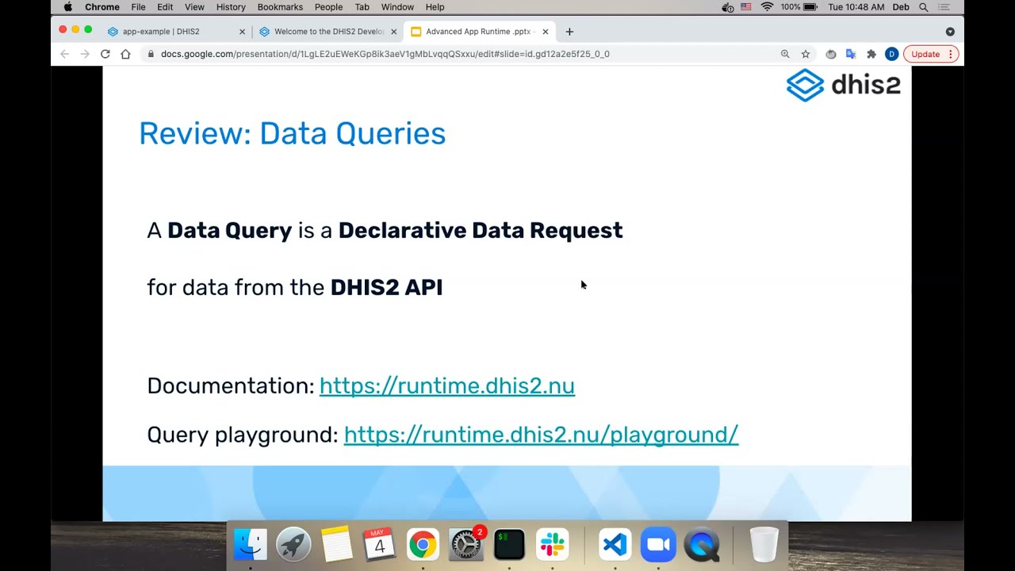This screenshot has width=1015, height=571.
Task: Open the Apple menu
Action: (67, 7)
